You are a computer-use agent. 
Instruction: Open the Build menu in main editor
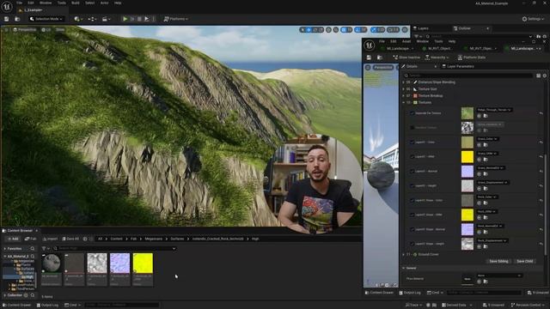click(75, 3)
